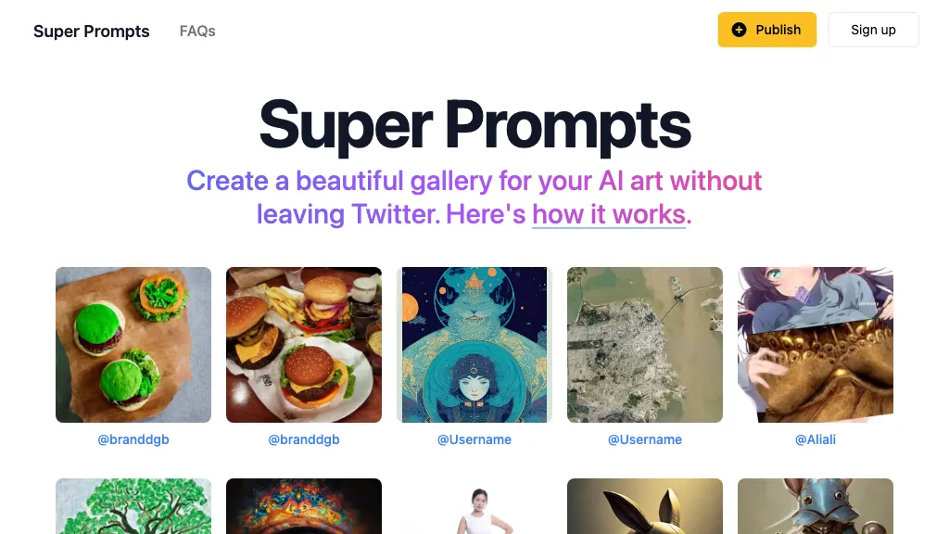Select the green burger thumbnail by @branddgb
The image size is (949, 534).
coord(133,344)
